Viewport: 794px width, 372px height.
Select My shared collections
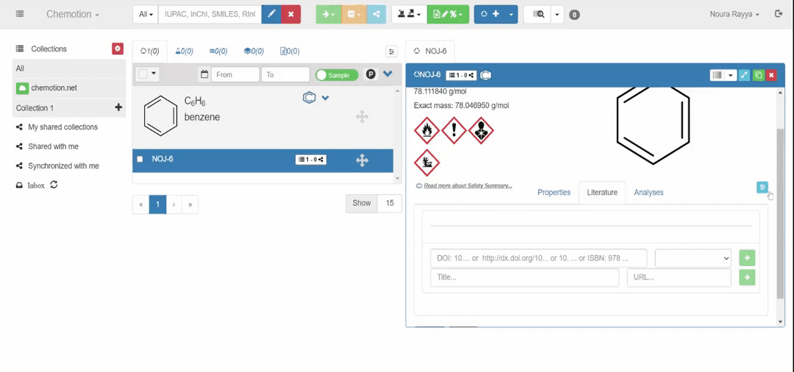click(x=62, y=127)
